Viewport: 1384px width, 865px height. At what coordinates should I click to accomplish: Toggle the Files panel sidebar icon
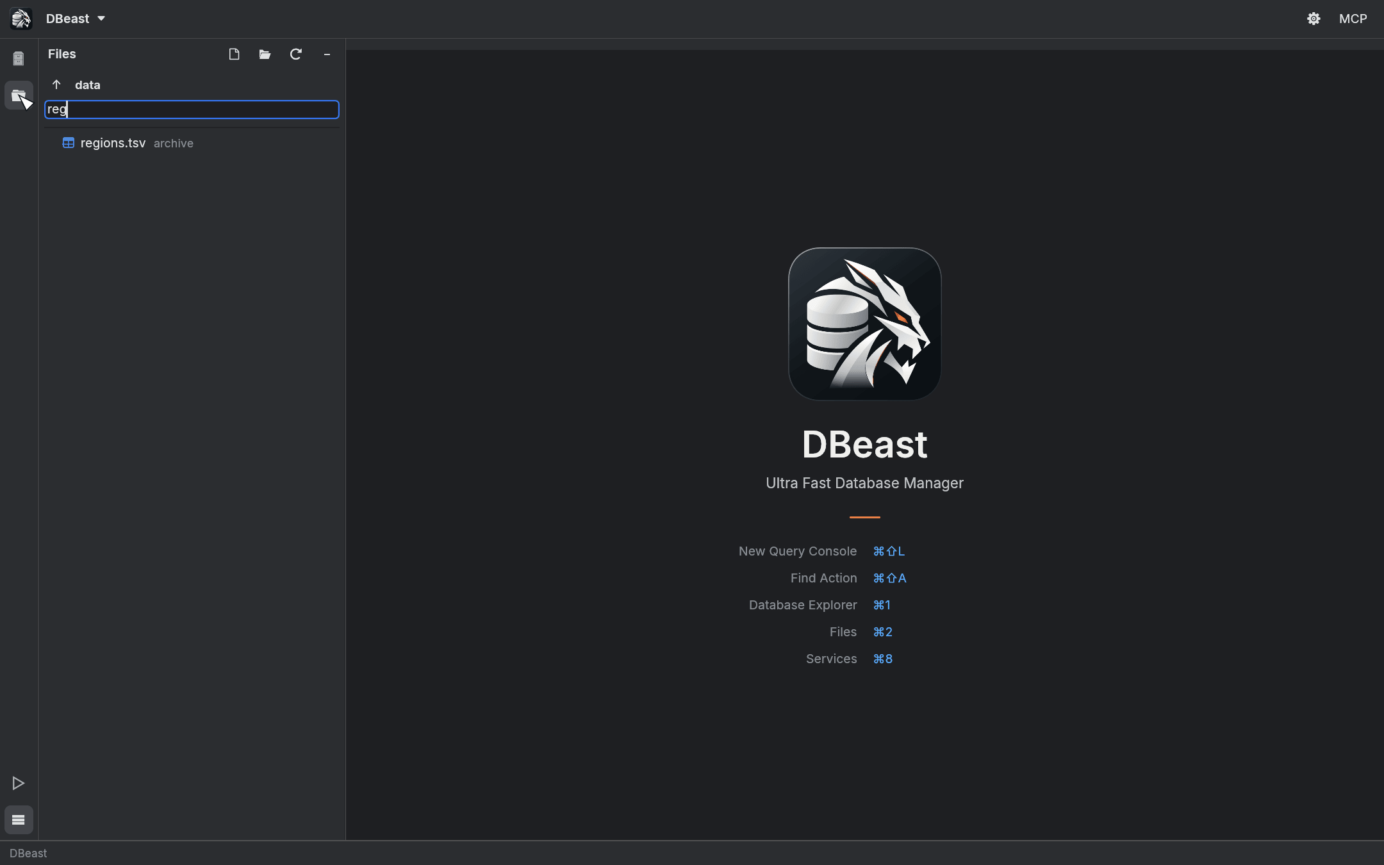19,95
